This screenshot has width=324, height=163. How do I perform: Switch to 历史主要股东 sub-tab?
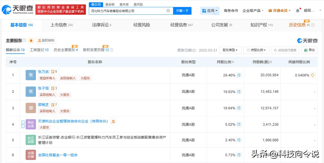(x=66, y=50)
